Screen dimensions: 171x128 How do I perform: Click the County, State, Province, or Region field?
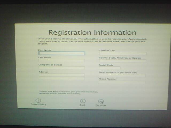(123, 61)
